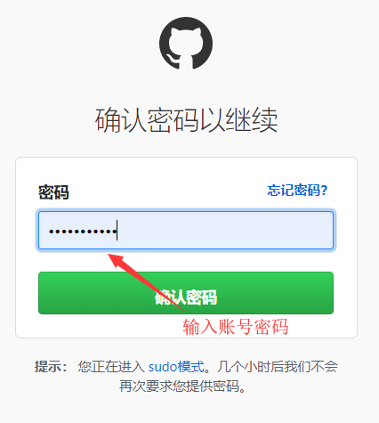Click the red arrow annotation head

click(x=116, y=260)
